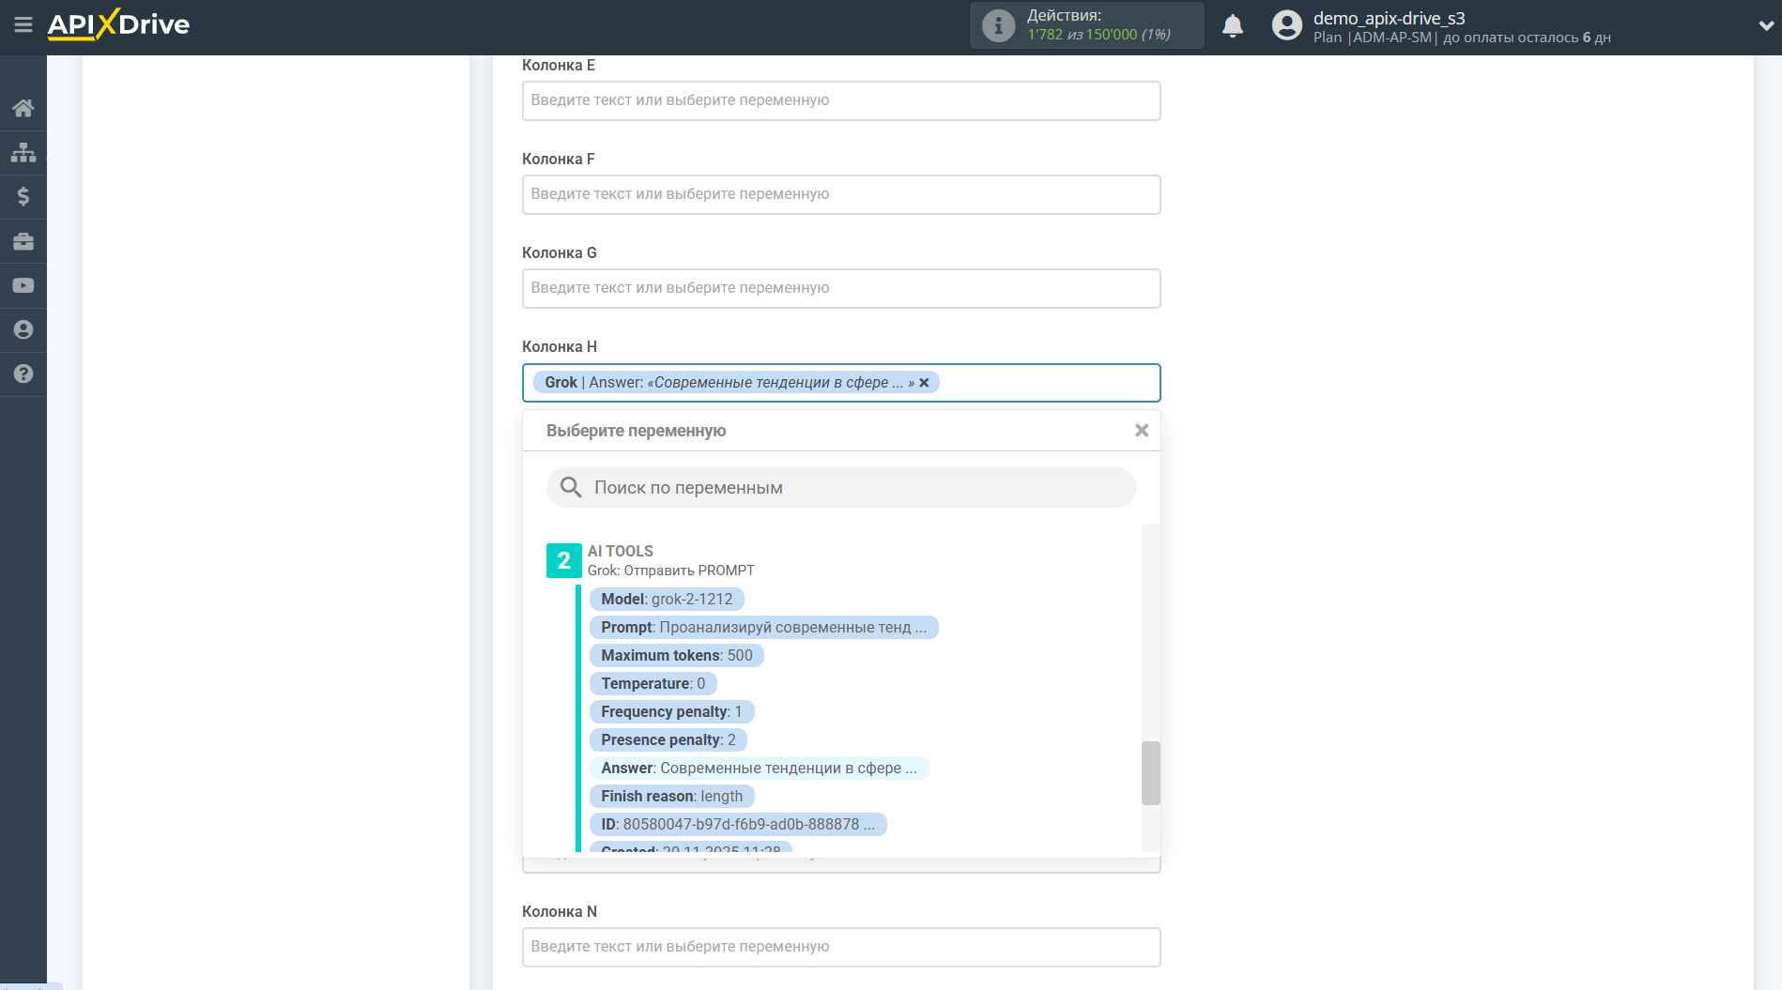Click the actions info icon in header
Image resolution: width=1782 pixels, height=990 pixels.
point(998,25)
